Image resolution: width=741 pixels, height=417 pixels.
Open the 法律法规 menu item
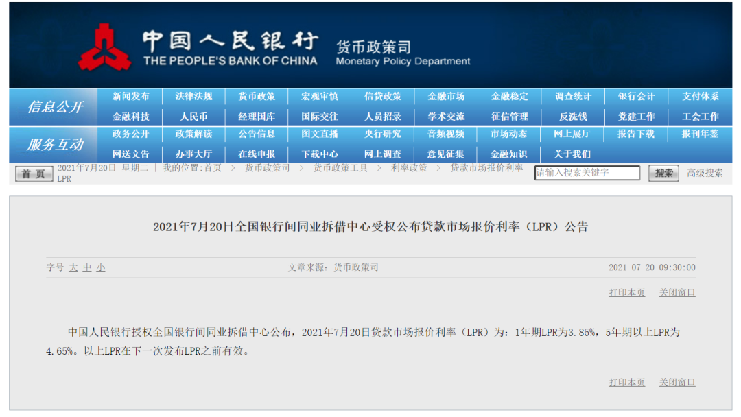[x=193, y=96]
